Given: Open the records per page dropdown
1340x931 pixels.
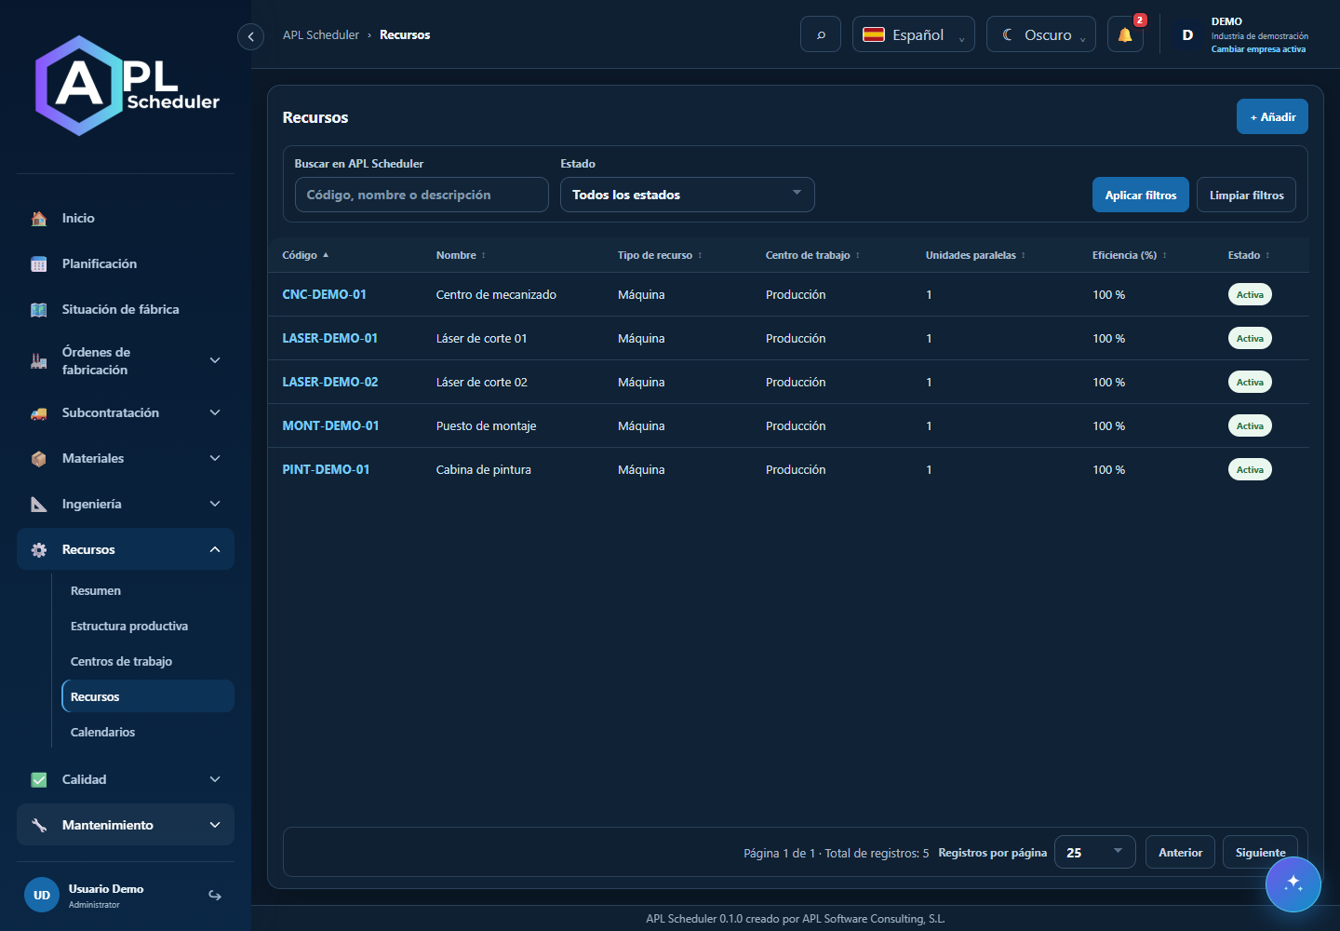Looking at the screenshot, I should coord(1095,852).
